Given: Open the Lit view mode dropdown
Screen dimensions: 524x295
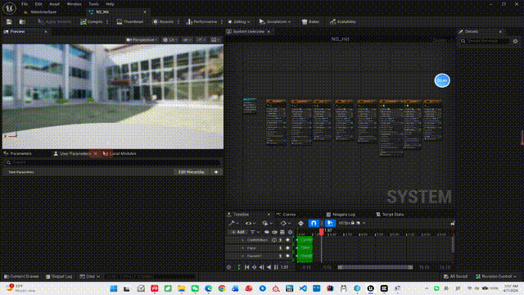Looking at the screenshot, I should pos(170,40).
